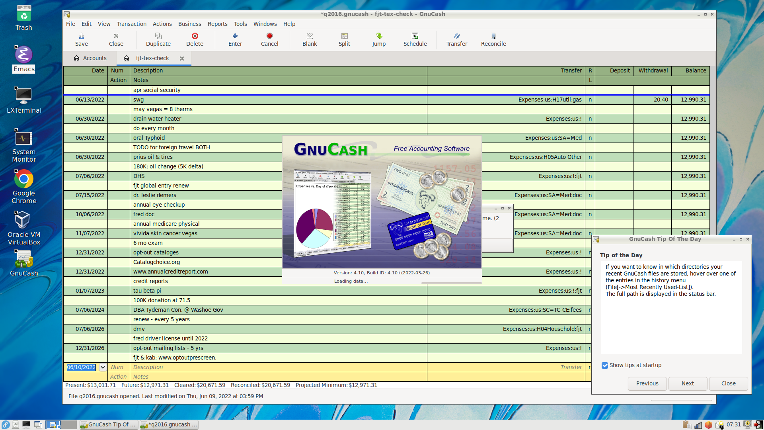Screen dimensions: 764x430
Task: Click the Transfer field of blank transaction
Action: click(506, 367)
